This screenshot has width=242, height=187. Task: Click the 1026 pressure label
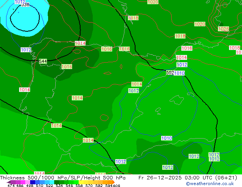pyautogui.click(x=223, y=29)
